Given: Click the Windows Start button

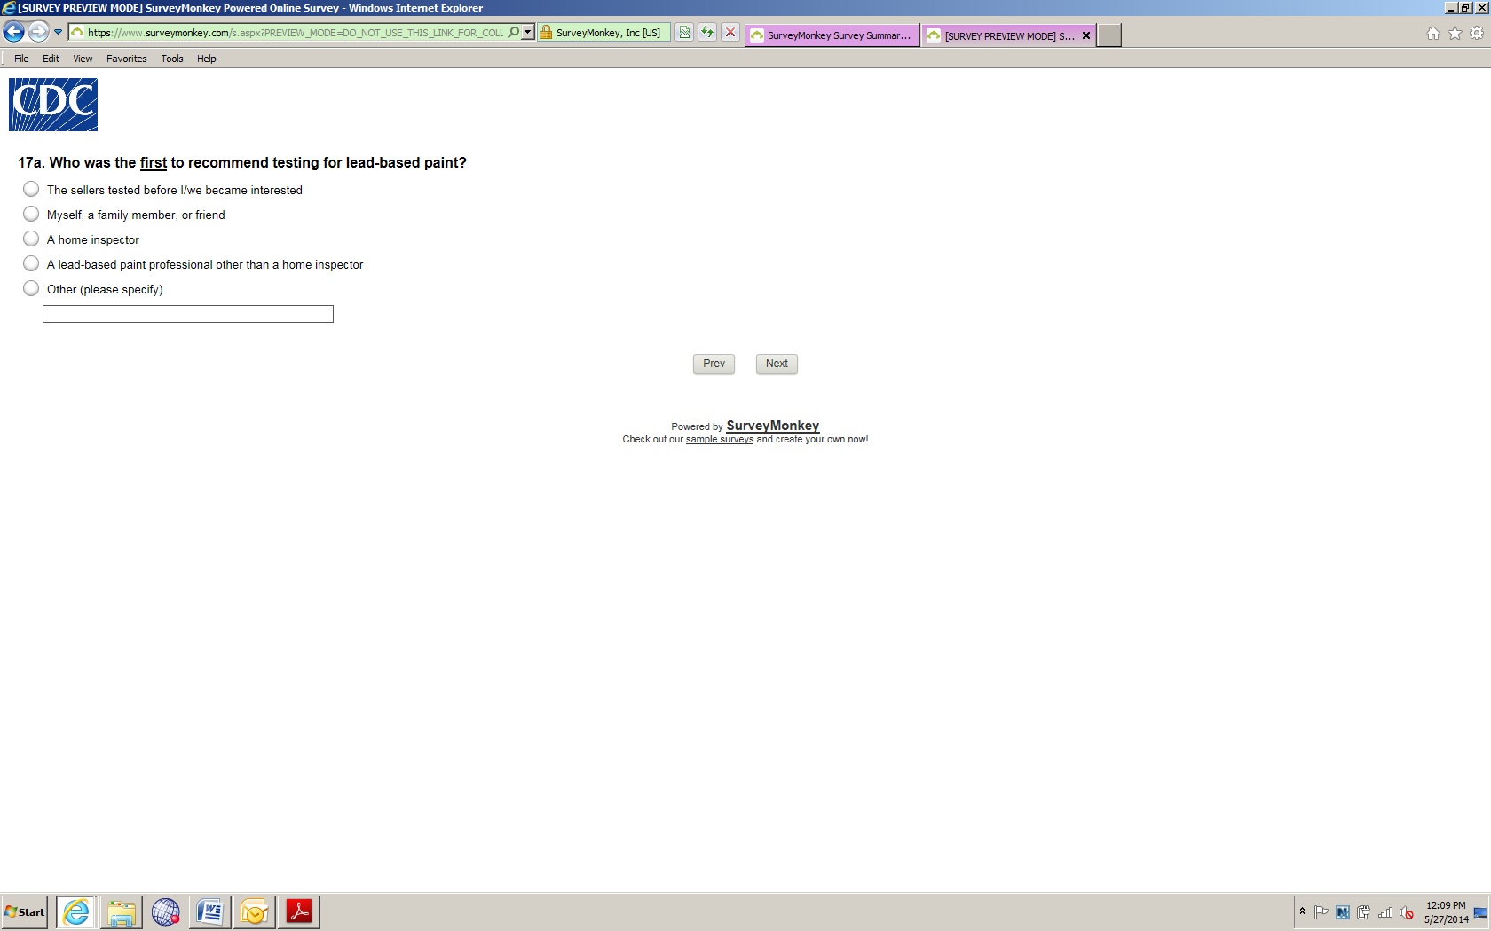Looking at the screenshot, I should (x=25, y=911).
